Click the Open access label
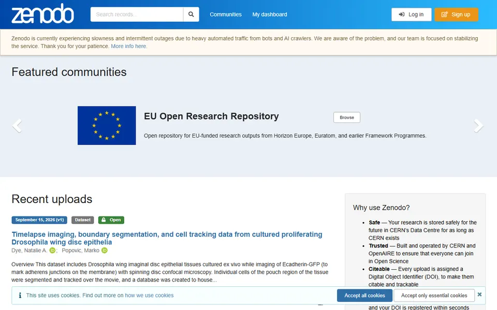 pyautogui.click(x=111, y=220)
